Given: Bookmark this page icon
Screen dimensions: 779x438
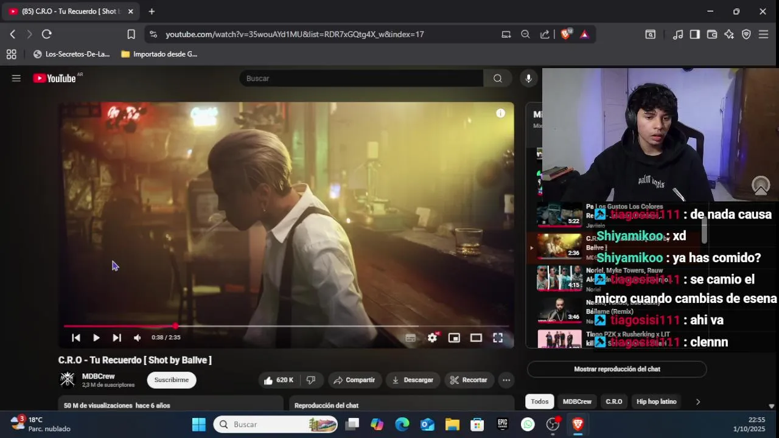Looking at the screenshot, I should [x=131, y=34].
